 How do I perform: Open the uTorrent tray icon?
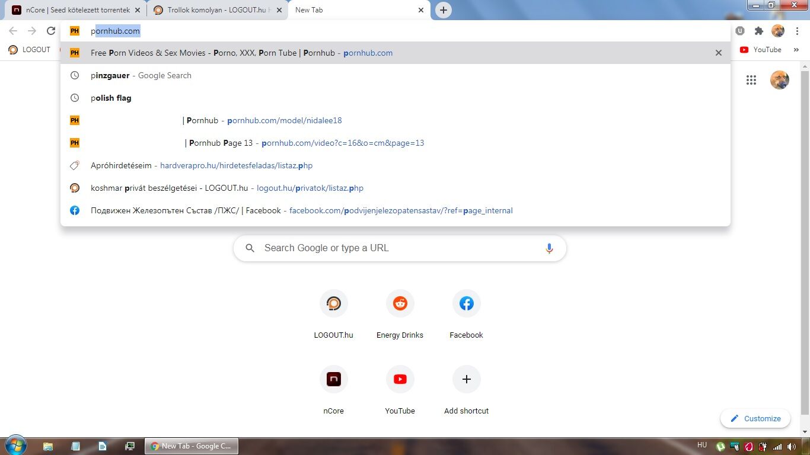[x=720, y=447]
